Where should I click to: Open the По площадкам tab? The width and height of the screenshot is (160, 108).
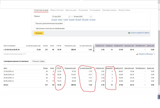point(95,10)
